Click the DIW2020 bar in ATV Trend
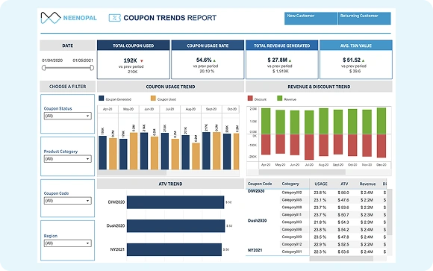Screen dimensions: 433x271 175,202
